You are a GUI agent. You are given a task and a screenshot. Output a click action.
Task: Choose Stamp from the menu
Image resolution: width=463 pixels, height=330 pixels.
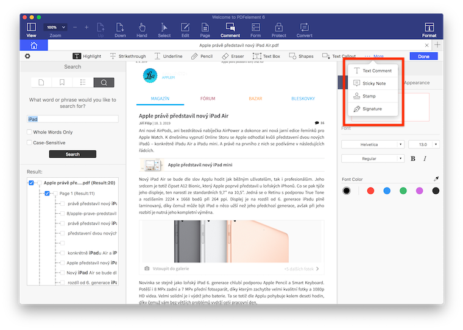click(373, 96)
